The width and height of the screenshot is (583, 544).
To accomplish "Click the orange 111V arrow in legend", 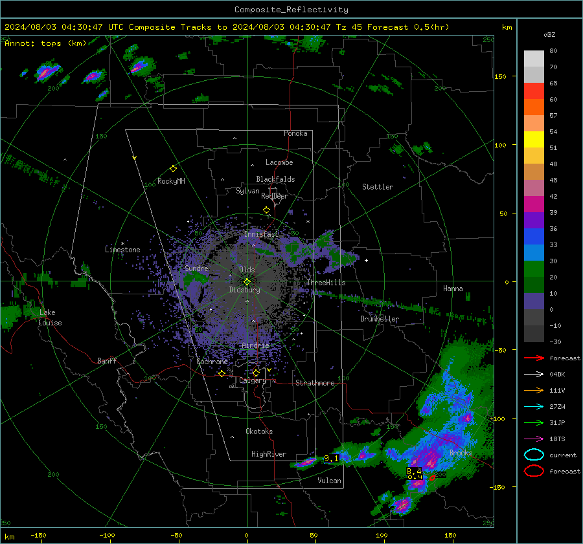I will 534,390.
